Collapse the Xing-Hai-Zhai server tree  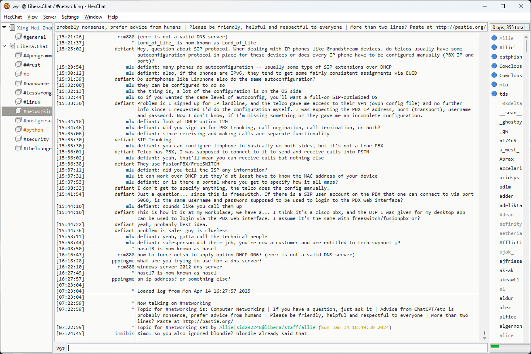point(4,28)
